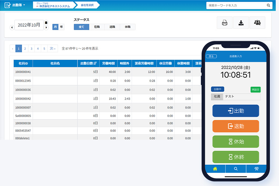Click the print icon button
The height and width of the screenshot is (186, 279).
coord(225,23)
